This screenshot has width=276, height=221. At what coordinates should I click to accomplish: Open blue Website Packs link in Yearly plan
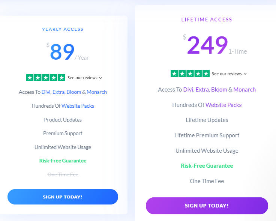[78, 106]
